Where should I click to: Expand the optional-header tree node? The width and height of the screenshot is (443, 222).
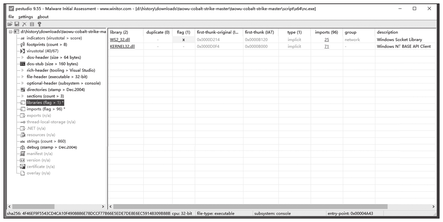click(x=23, y=83)
